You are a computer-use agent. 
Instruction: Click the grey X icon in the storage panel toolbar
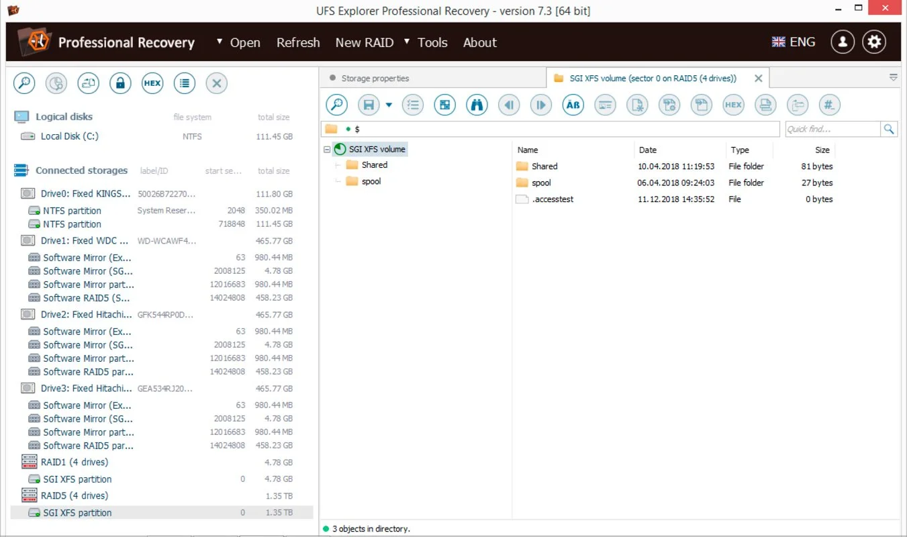216,83
